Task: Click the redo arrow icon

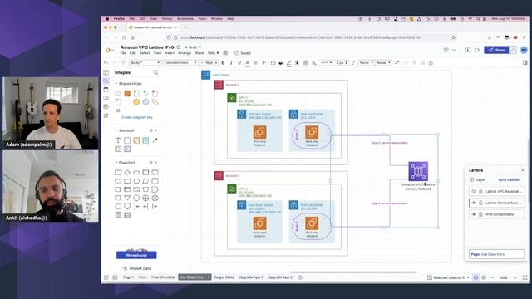Action: click(x=115, y=63)
